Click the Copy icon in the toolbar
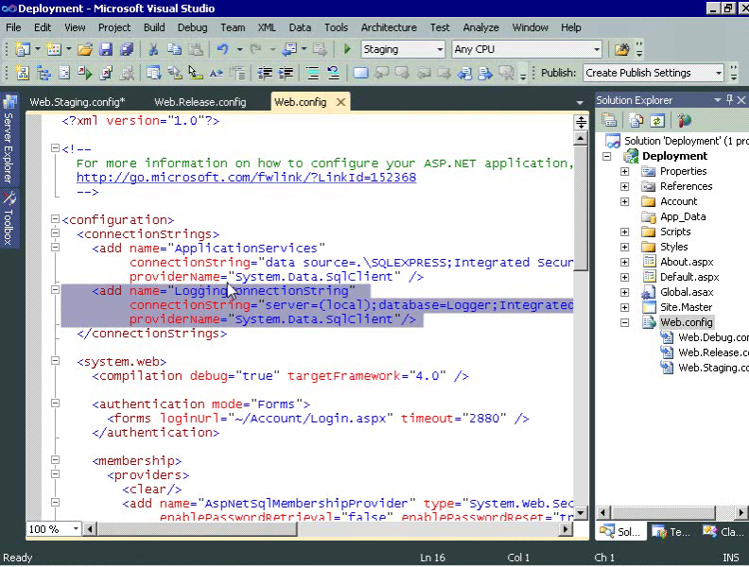The image size is (749, 567). click(x=174, y=49)
